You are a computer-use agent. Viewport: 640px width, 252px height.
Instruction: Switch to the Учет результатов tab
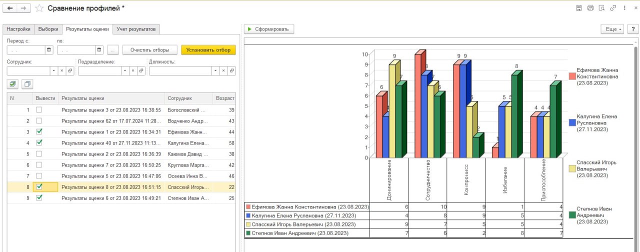(x=136, y=29)
